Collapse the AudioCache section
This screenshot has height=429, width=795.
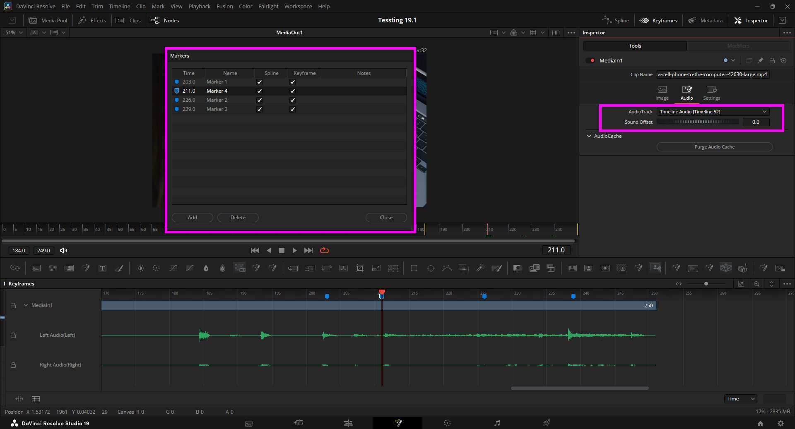tap(589, 136)
